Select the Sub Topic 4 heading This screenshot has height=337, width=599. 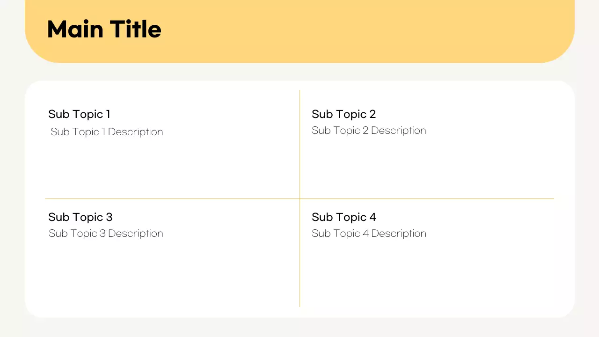(x=343, y=217)
